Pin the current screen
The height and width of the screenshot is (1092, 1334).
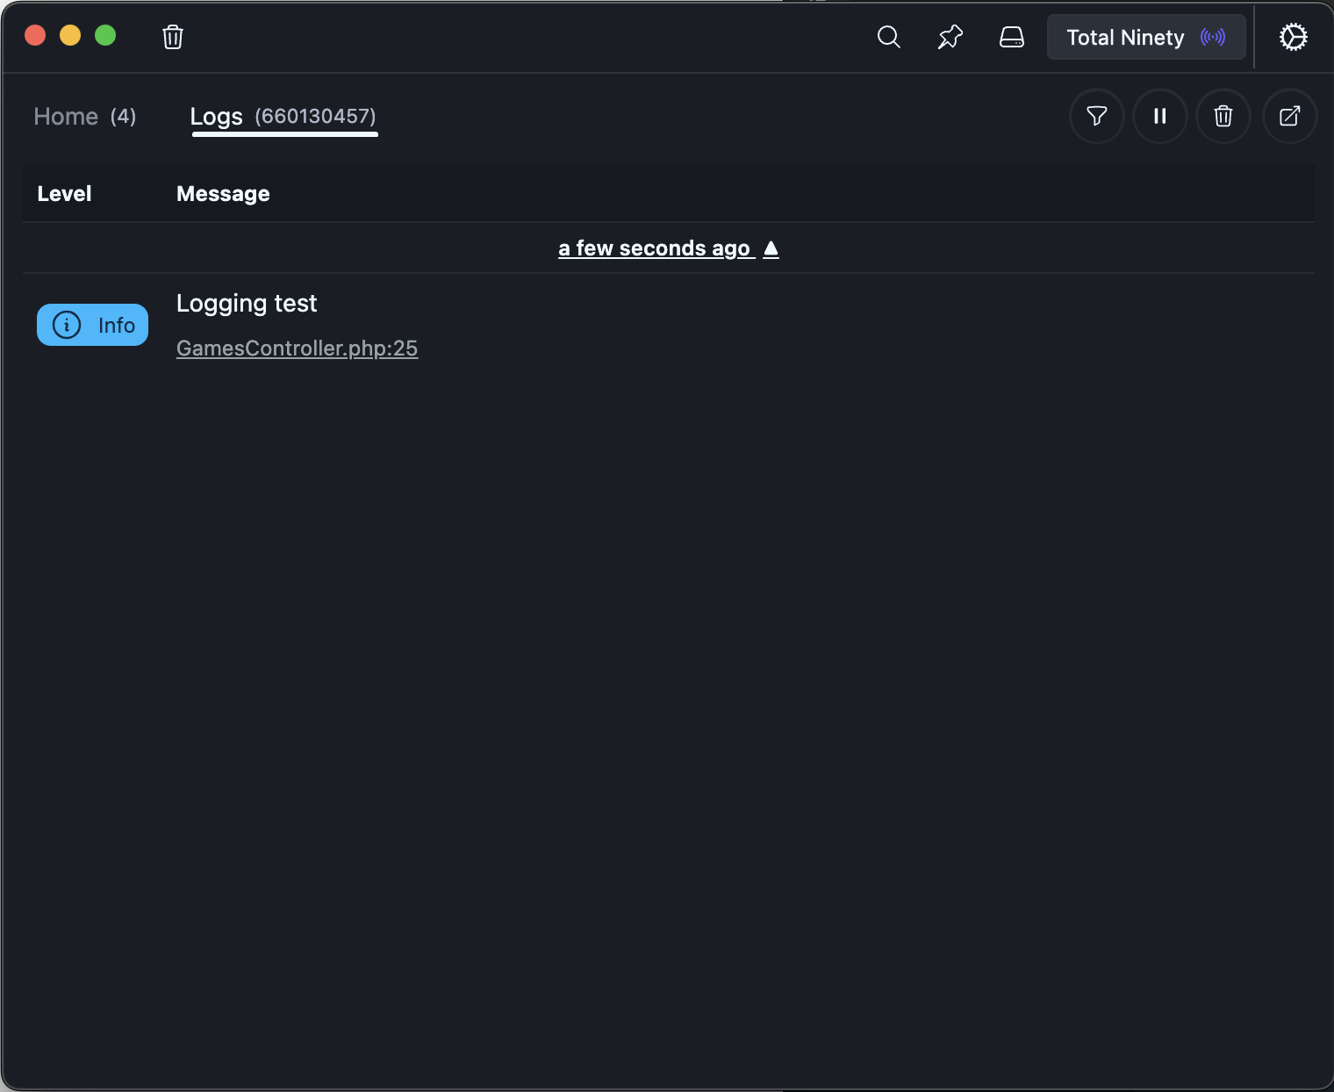click(x=950, y=37)
